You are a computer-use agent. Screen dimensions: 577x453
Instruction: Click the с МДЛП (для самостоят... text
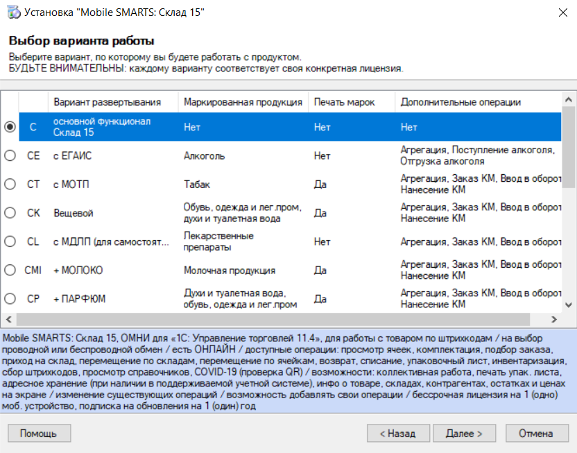click(x=111, y=242)
